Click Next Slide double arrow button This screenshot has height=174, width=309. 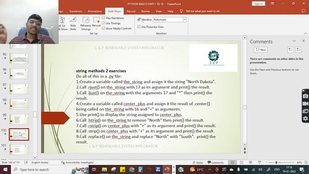coord(245,153)
